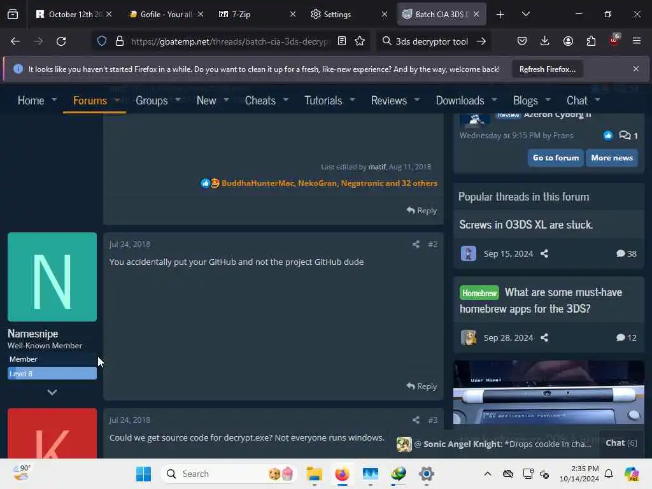Open the extensions puzzle menu
The image size is (652, 489).
591,41
